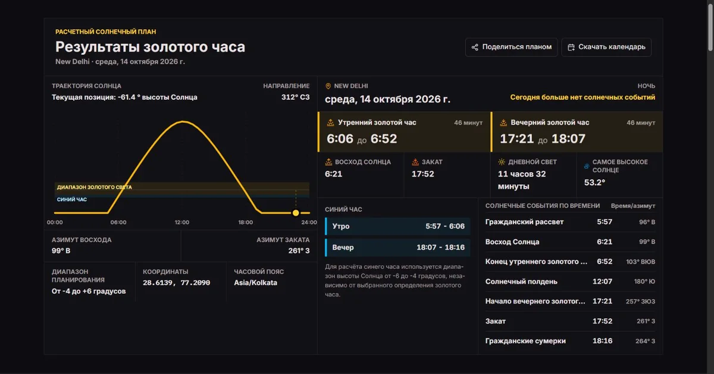The height and width of the screenshot is (374, 714).
Task: Click the sunrise icon of Утренний золотой час
Action: [331, 123]
